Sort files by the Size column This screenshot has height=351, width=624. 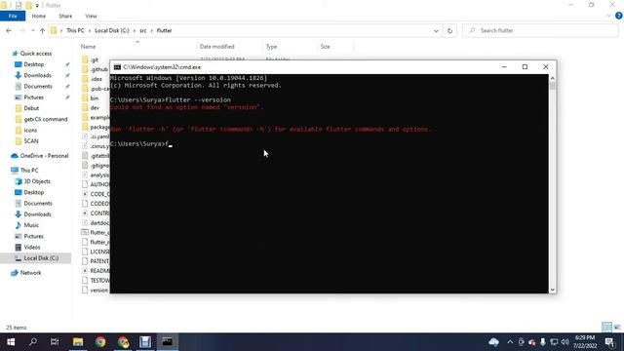click(x=325, y=47)
